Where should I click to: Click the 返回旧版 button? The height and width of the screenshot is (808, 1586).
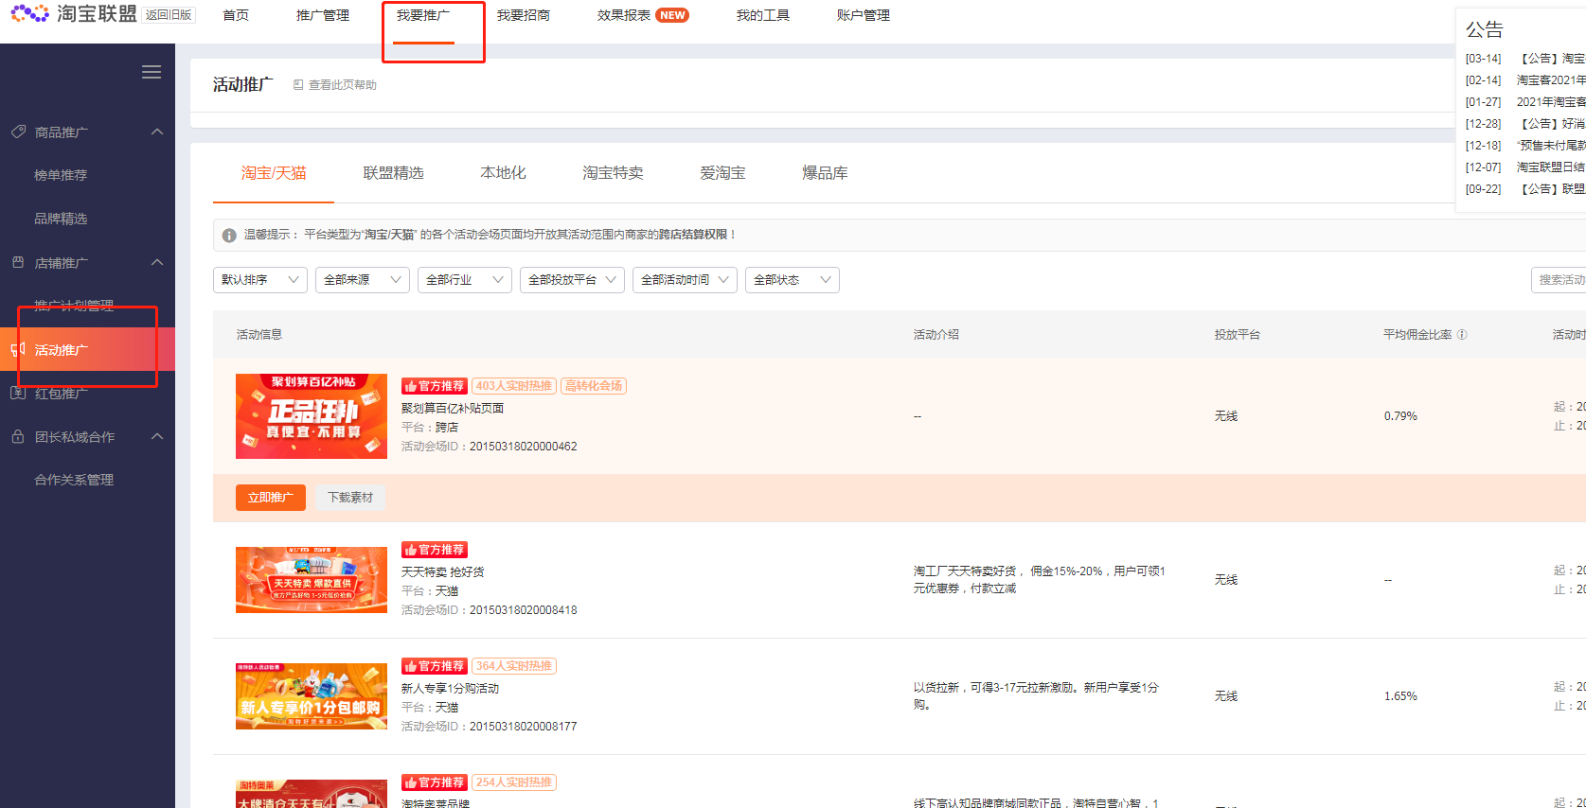click(169, 15)
